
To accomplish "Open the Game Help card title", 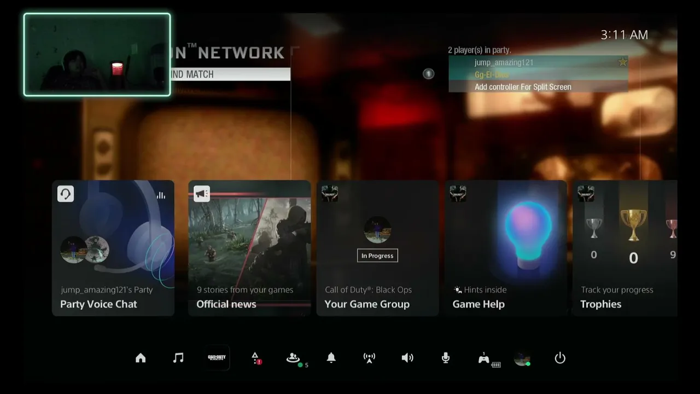I will click(479, 304).
